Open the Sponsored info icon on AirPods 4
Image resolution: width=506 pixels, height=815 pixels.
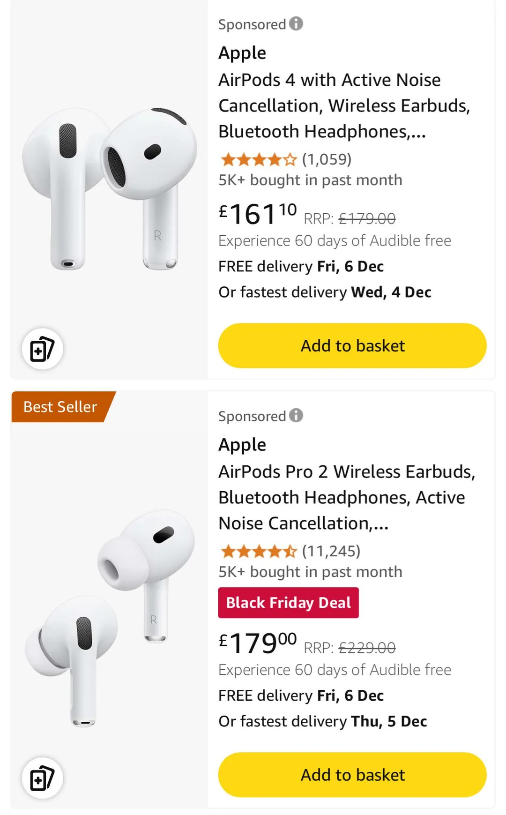pos(296,23)
